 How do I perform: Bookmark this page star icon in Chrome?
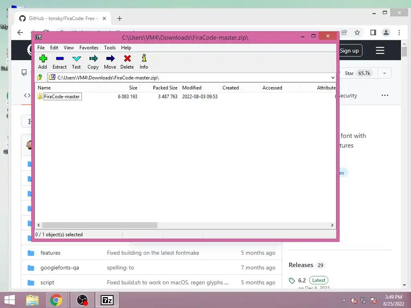click(x=357, y=32)
